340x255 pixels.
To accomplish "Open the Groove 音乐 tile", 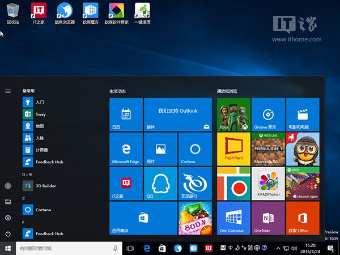I will [268, 114].
